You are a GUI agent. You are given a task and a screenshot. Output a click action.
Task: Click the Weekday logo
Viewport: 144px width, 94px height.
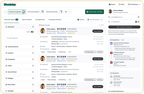coord(10,4)
